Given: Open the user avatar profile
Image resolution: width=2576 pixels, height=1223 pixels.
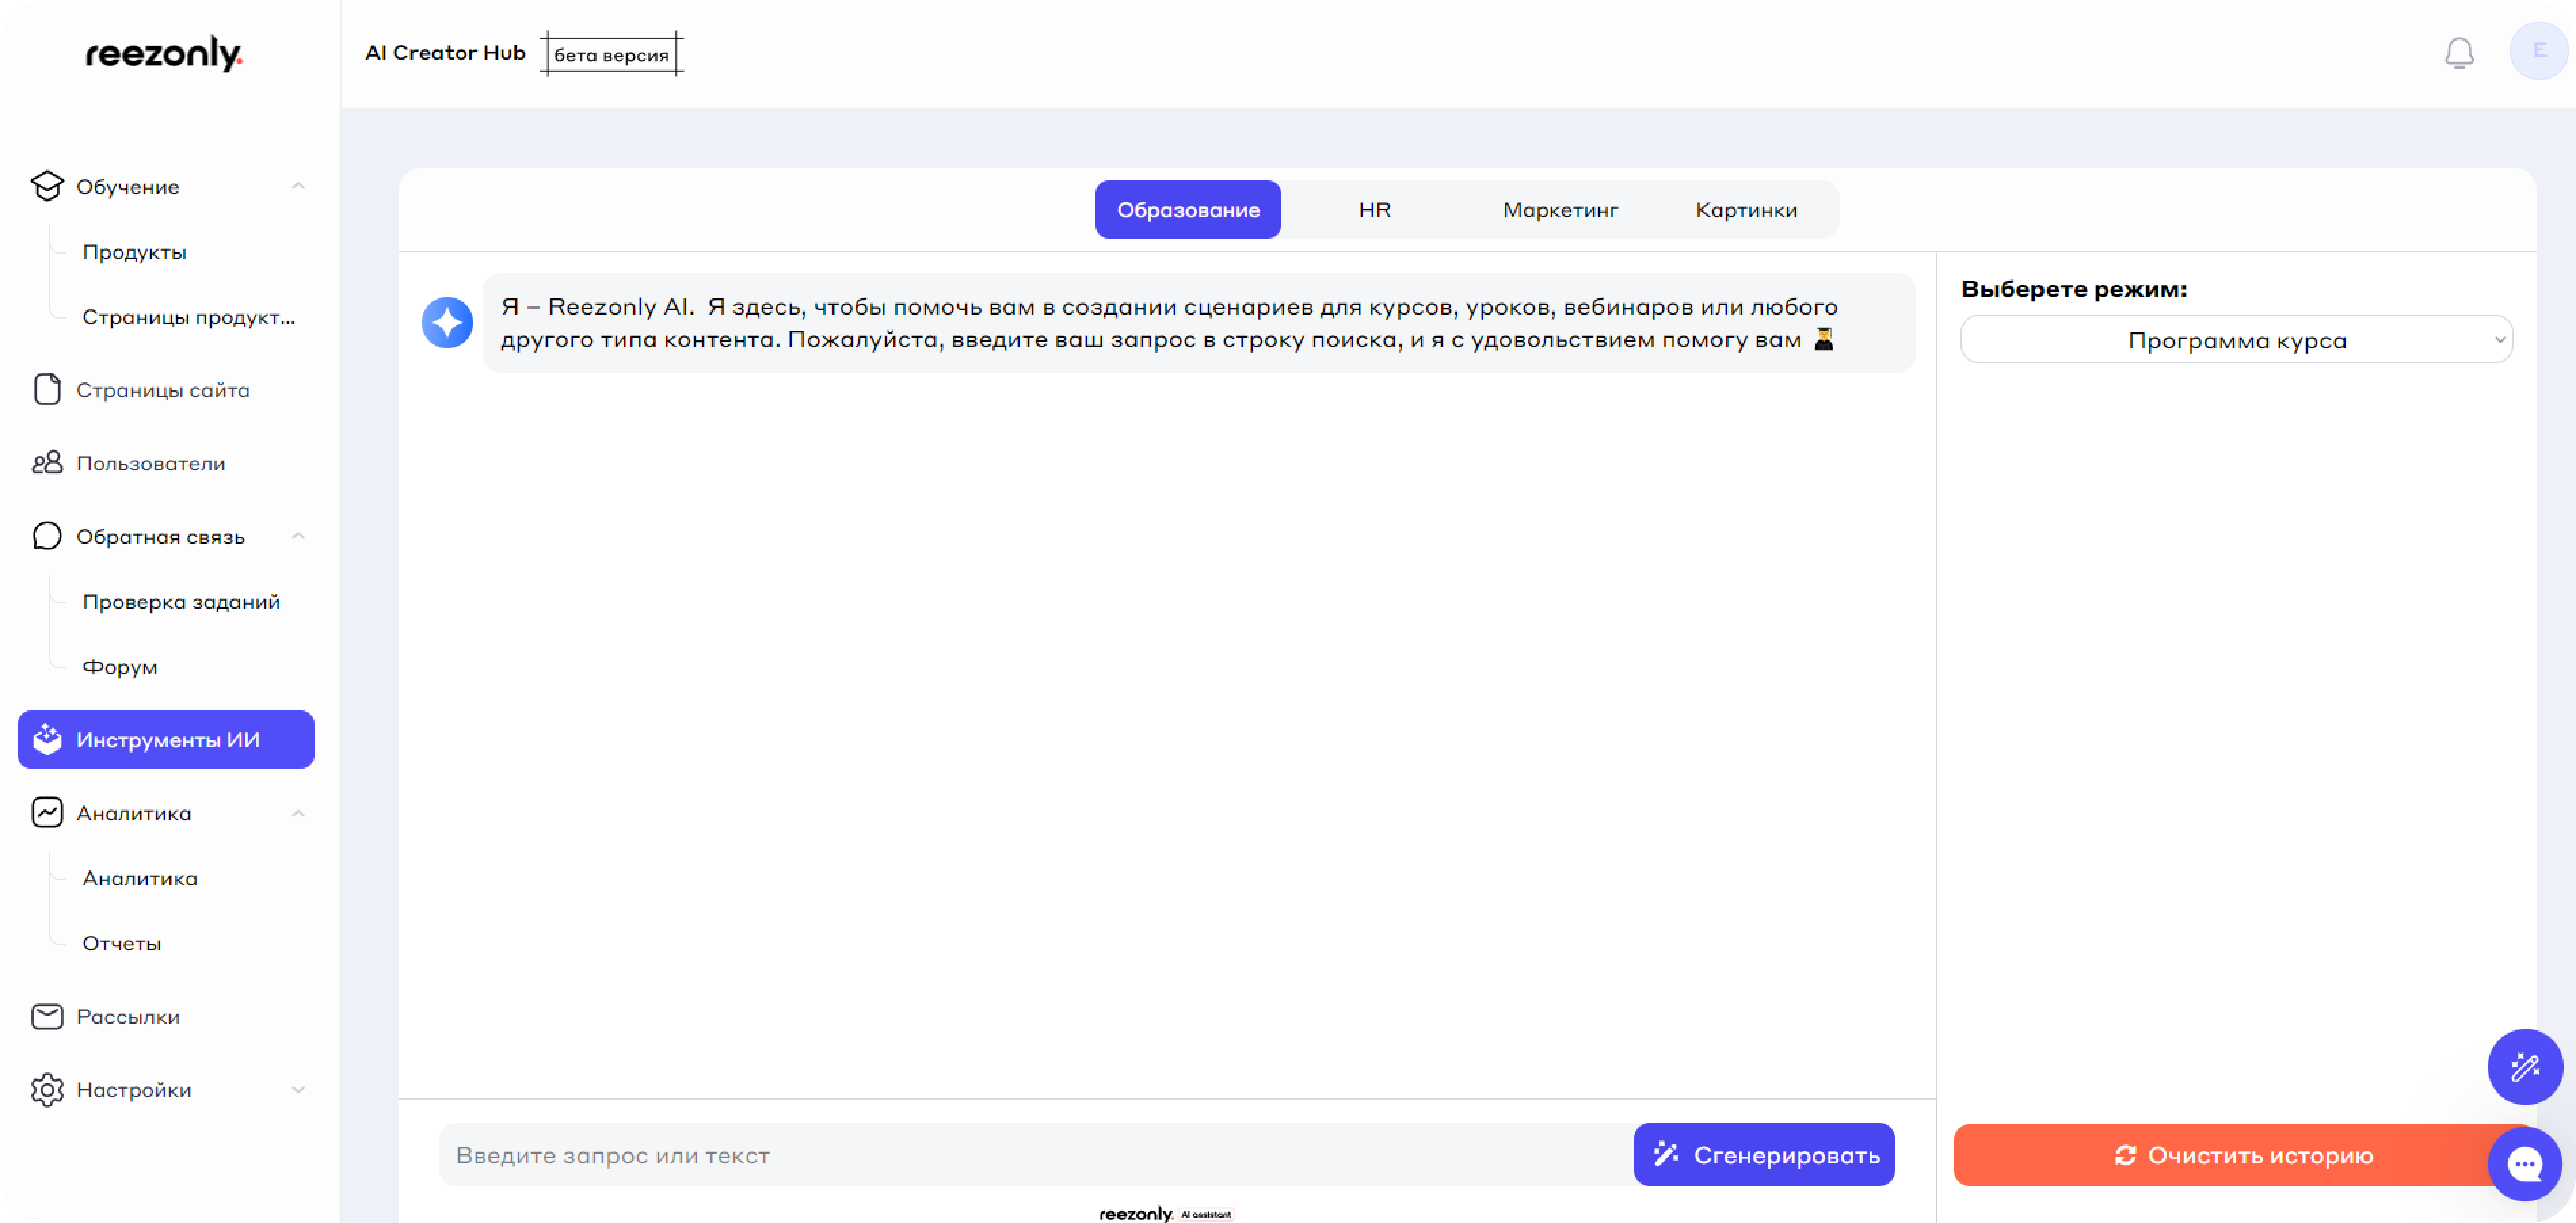Looking at the screenshot, I should [x=2538, y=51].
